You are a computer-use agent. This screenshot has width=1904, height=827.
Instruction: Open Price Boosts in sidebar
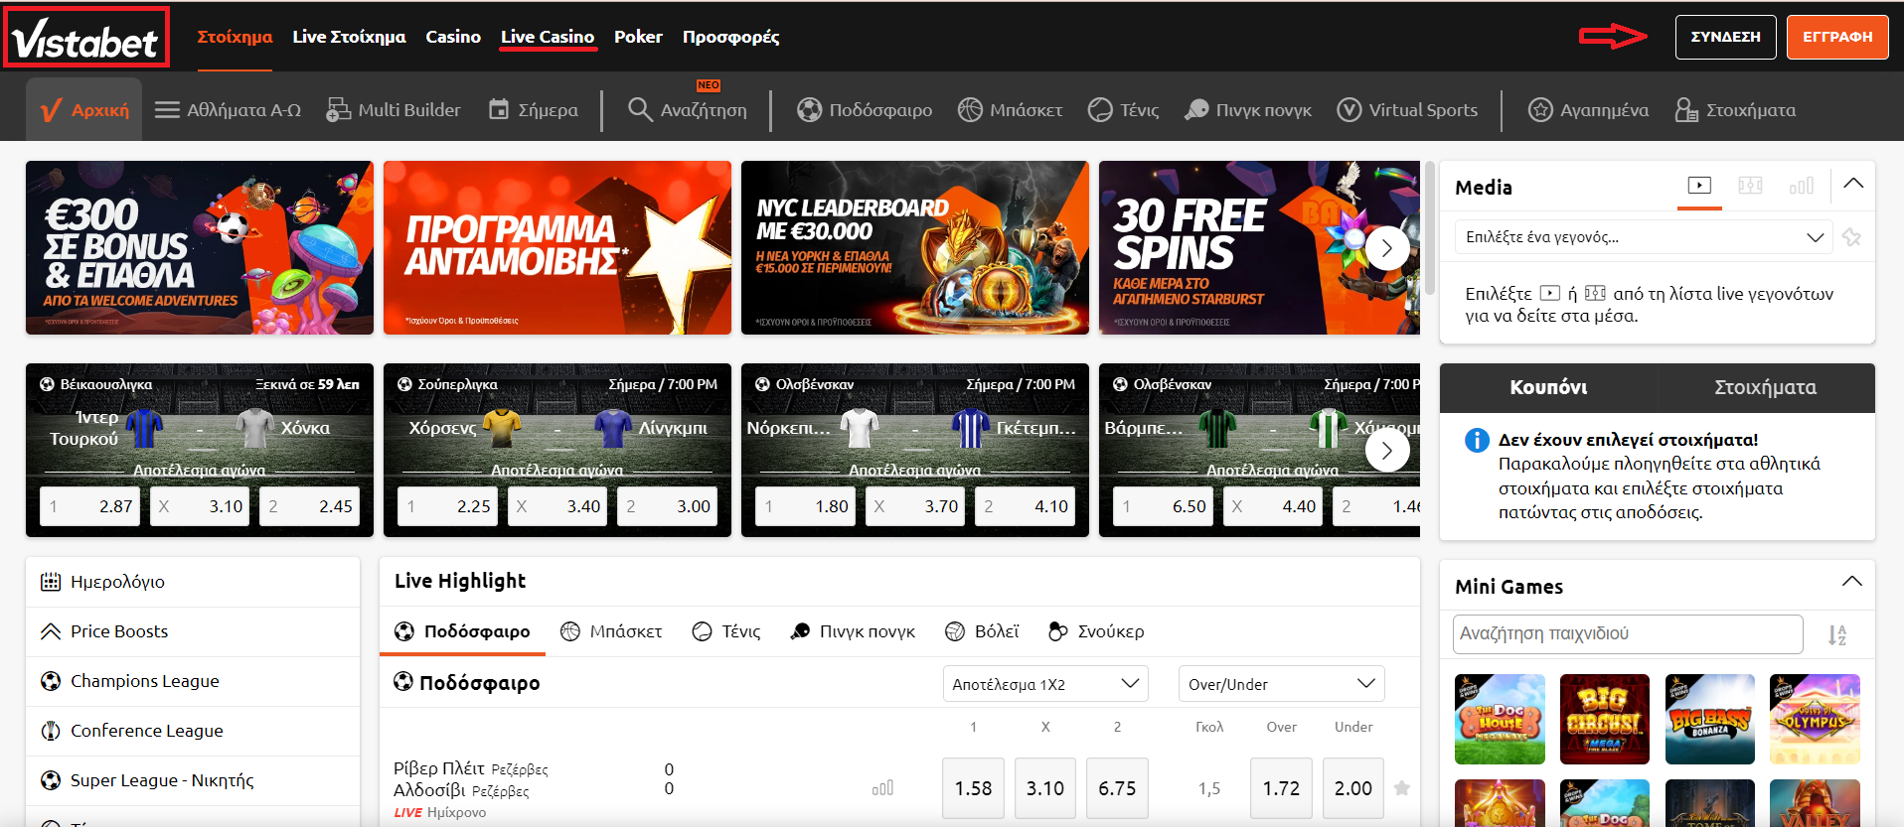193,631
